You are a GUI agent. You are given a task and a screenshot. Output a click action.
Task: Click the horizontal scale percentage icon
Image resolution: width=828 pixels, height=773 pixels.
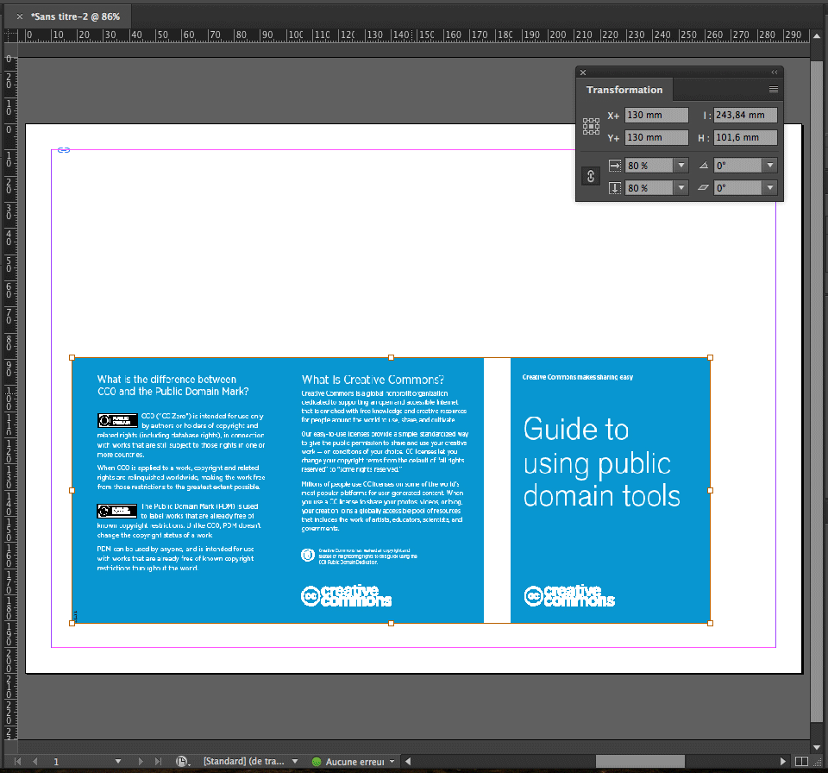pyautogui.click(x=615, y=166)
